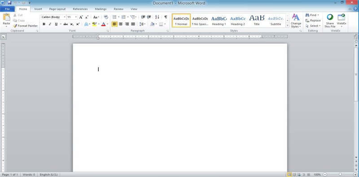Click Clear Formatting icon
359x177 pixels.
coord(106,17)
